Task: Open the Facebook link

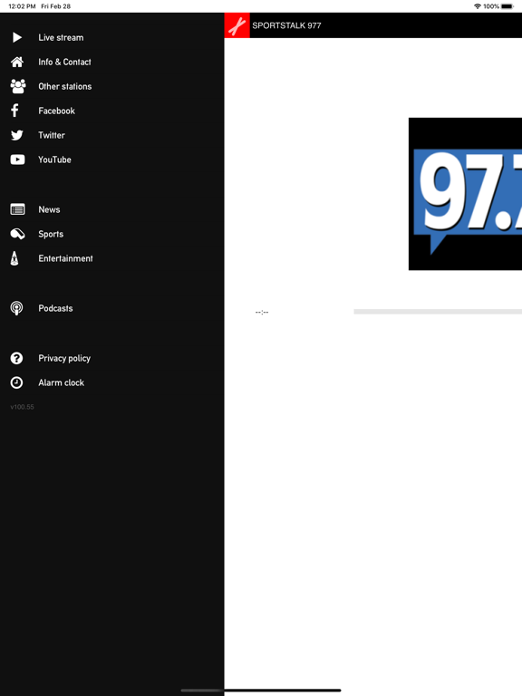Action: click(57, 111)
